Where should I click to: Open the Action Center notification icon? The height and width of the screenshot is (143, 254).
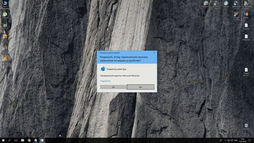250,140
